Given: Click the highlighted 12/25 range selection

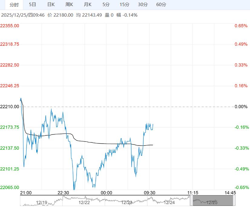Looking at the screenshot, I should (212, 201).
